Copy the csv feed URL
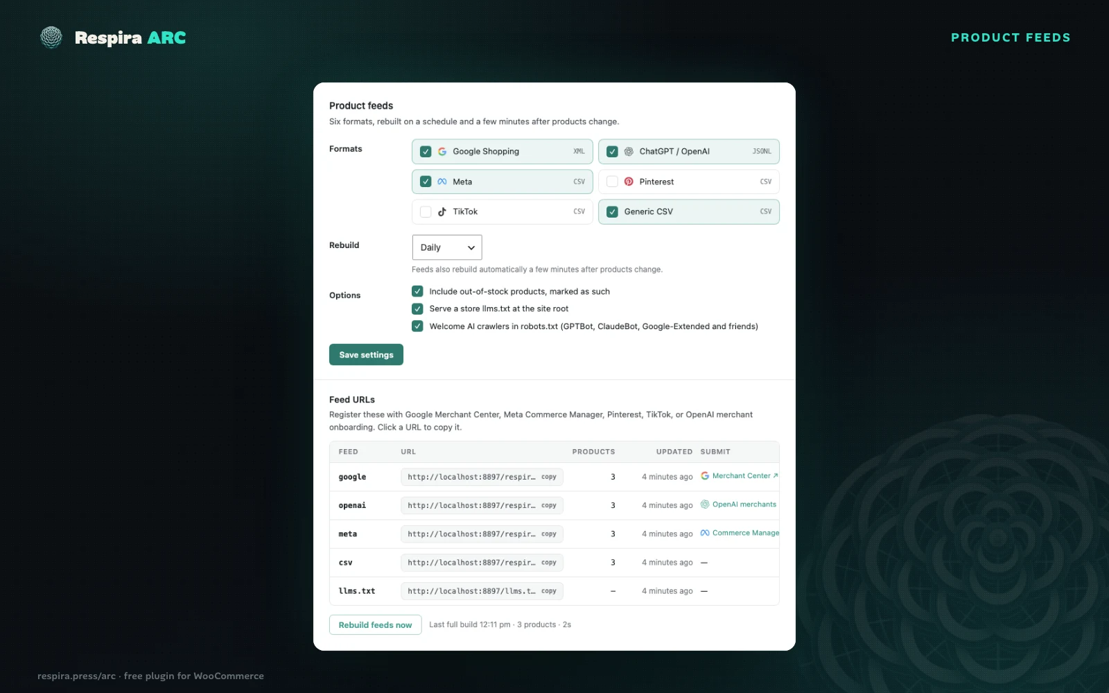 coord(549,563)
